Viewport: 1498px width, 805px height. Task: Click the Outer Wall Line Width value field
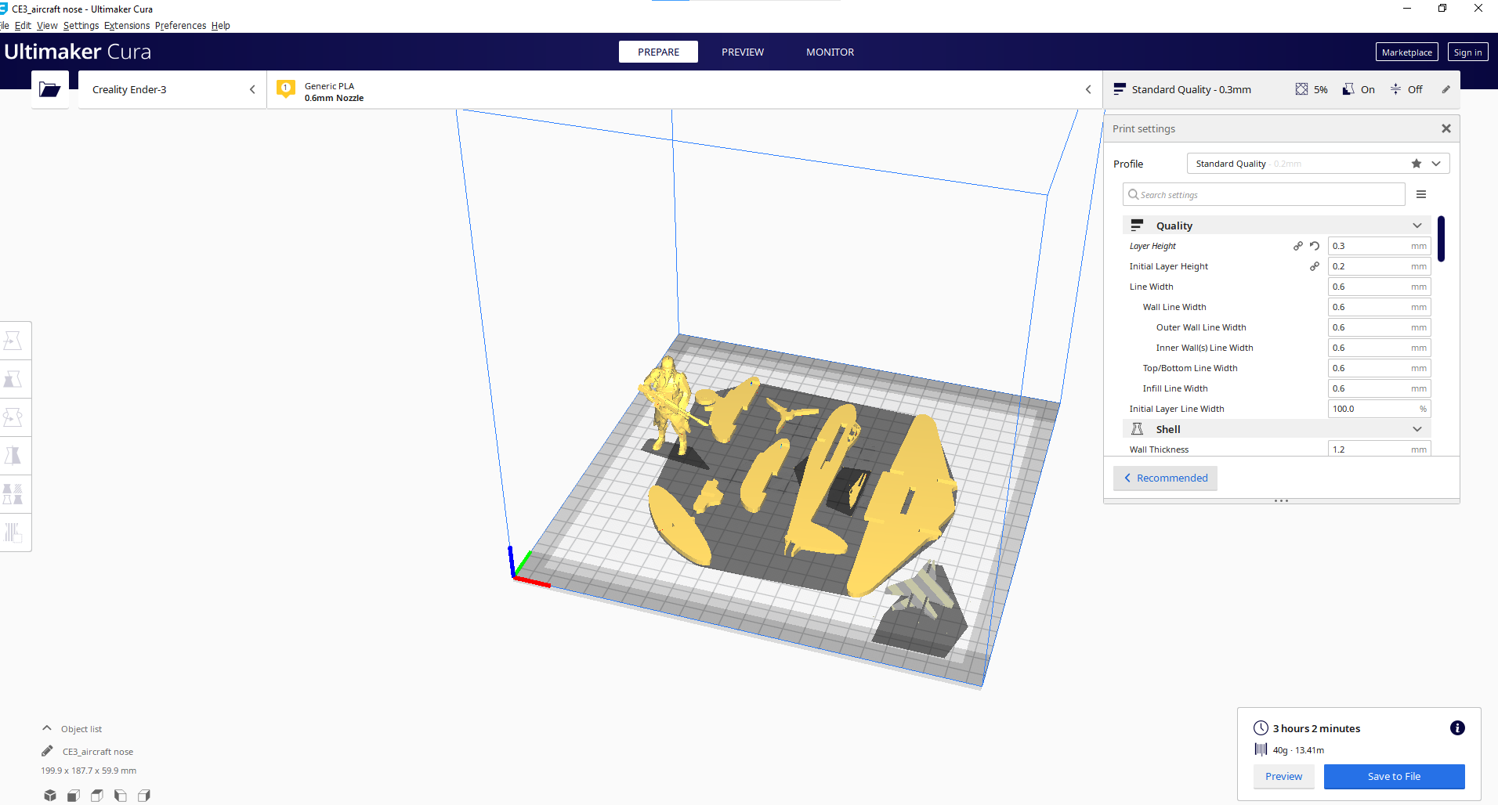point(1379,327)
